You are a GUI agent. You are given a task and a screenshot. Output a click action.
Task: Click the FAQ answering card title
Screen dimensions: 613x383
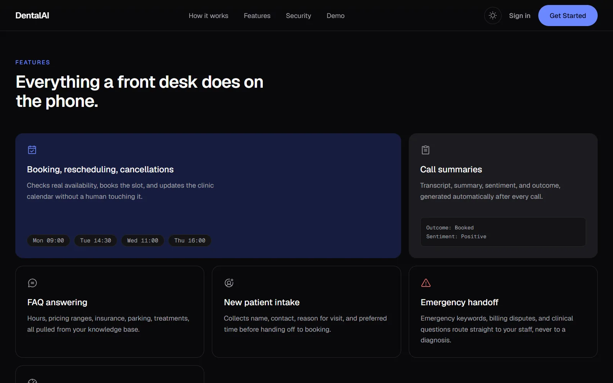coord(57,302)
